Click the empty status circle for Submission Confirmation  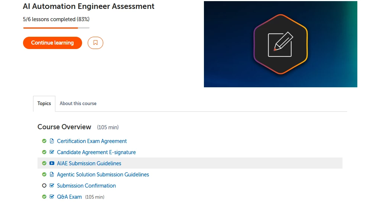pyautogui.click(x=44, y=186)
